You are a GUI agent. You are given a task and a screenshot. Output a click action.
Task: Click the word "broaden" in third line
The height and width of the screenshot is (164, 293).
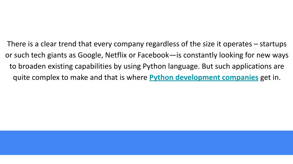coord(32,66)
